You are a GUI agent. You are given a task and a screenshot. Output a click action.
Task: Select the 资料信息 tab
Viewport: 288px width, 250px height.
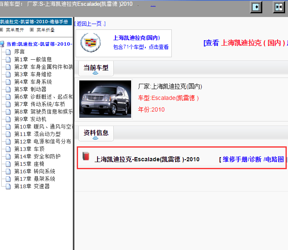tap(96, 133)
